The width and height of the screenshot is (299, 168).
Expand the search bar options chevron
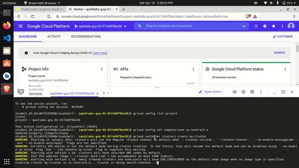(244, 26)
